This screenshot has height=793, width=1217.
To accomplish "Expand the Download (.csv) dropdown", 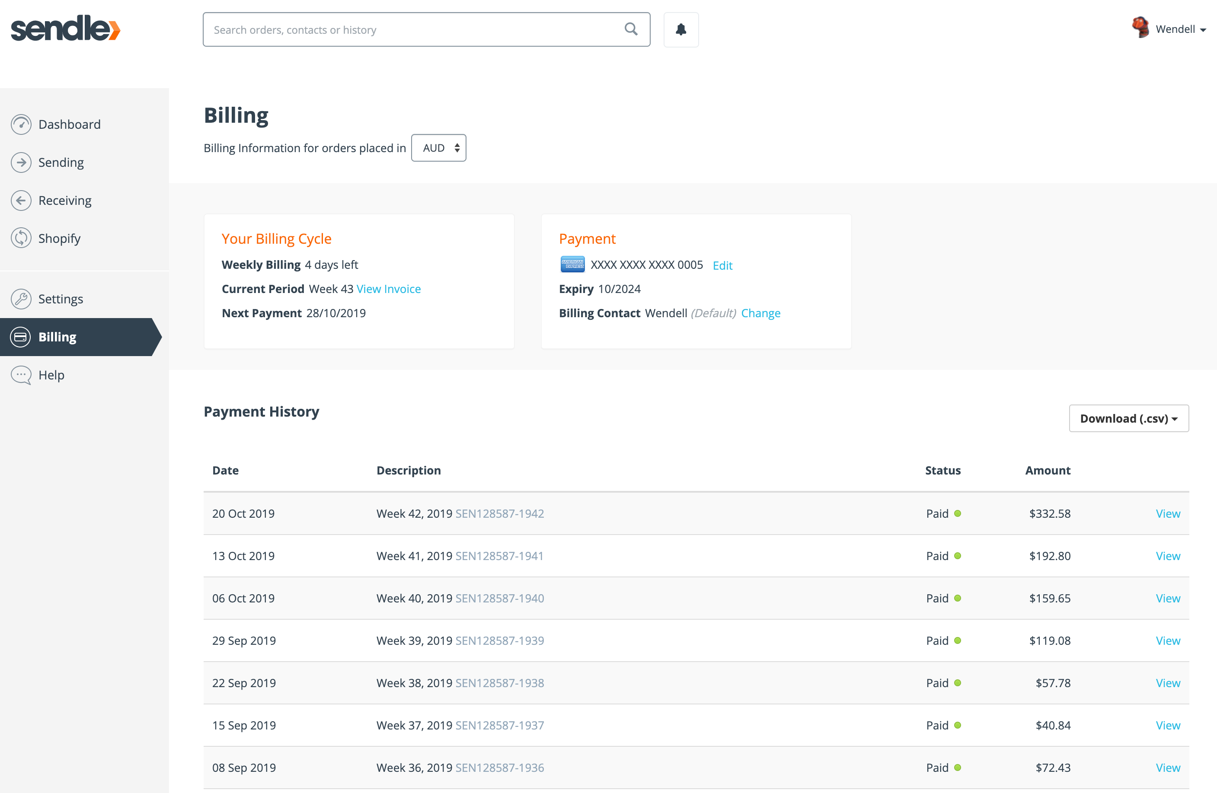I will pos(1128,419).
